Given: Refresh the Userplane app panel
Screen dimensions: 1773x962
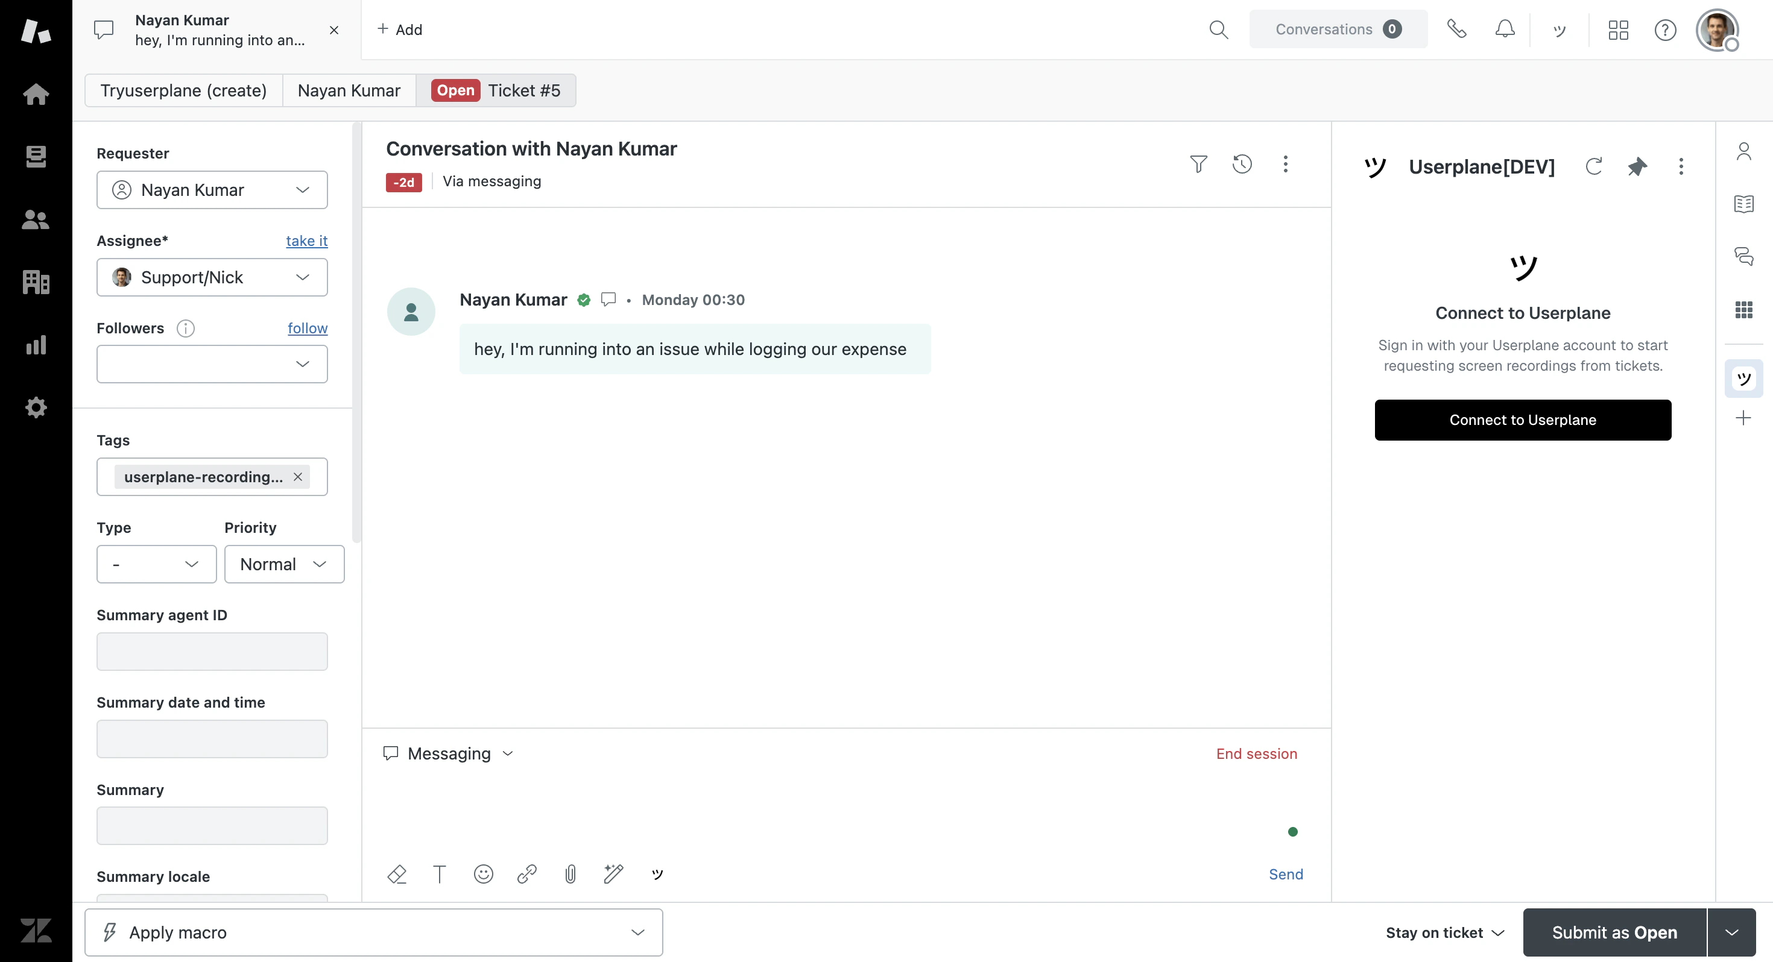Looking at the screenshot, I should pyautogui.click(x=1593, y=166).
